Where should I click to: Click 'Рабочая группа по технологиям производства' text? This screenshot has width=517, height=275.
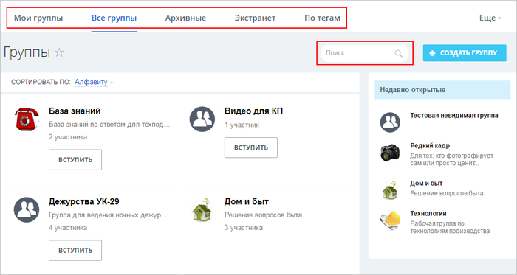coord(450,227)
